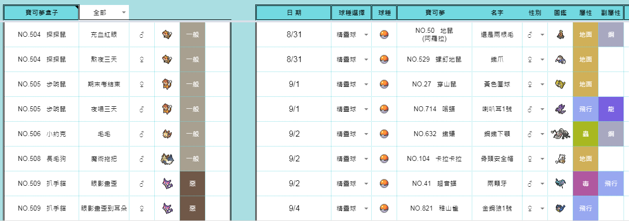Select the Herdier sprite in 魔術拖把 row
This screenshot has width=629, height=221.
pos(167,158)
